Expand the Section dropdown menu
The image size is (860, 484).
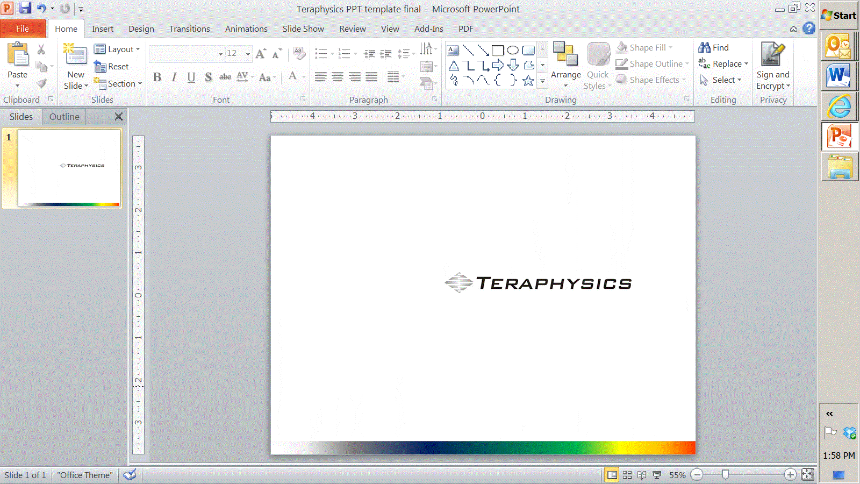coord(118,84)
